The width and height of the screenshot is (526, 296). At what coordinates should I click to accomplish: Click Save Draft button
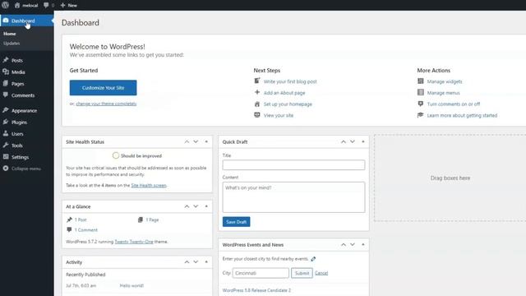tap(236, 222)
